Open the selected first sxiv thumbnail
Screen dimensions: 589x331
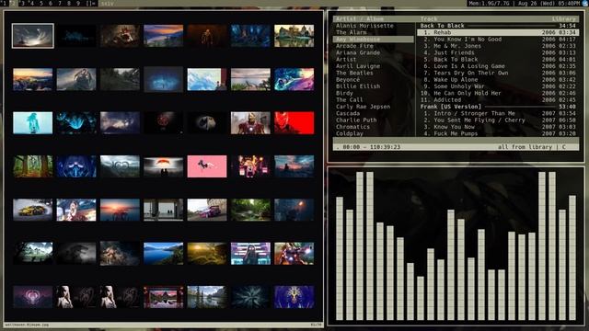click(x=33, y=36)
